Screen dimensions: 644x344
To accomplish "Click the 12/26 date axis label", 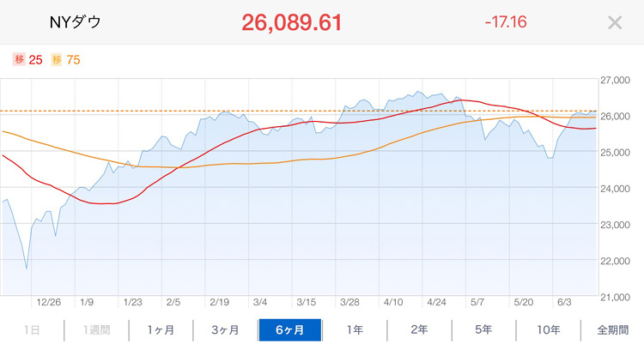I will 48,303.
